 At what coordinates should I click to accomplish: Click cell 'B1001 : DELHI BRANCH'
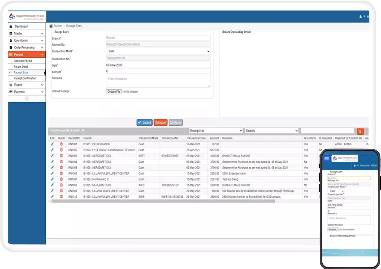pos(97,144)
